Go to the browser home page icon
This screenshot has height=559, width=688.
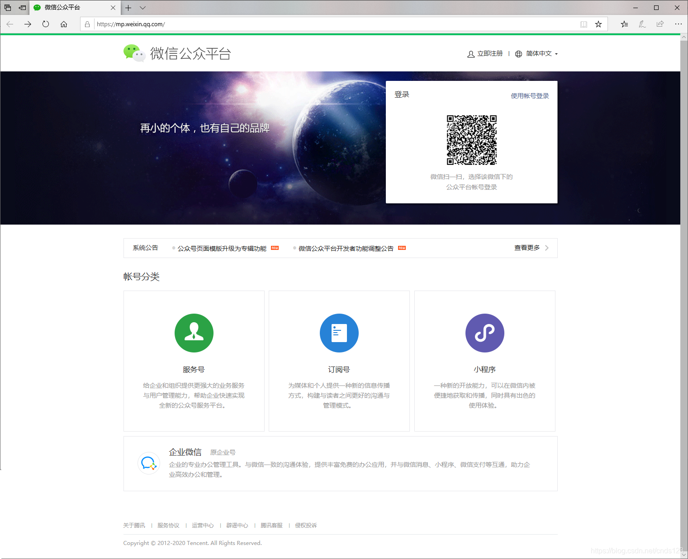tap(64, 24)
